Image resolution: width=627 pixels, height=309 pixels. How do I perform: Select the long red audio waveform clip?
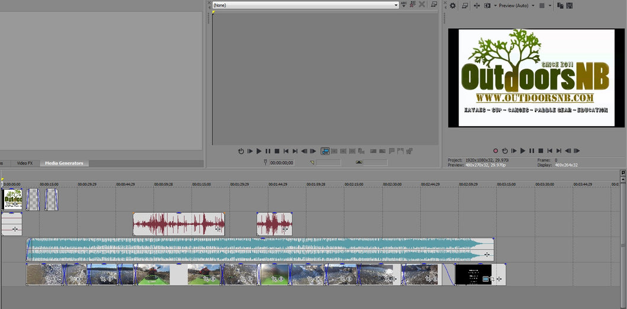179,224
